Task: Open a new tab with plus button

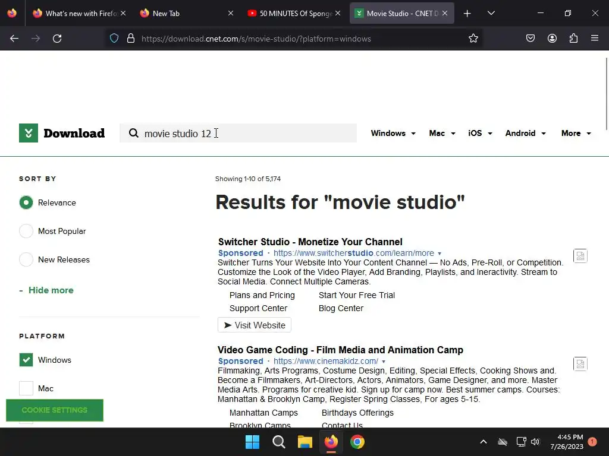Action: (467, 14)
